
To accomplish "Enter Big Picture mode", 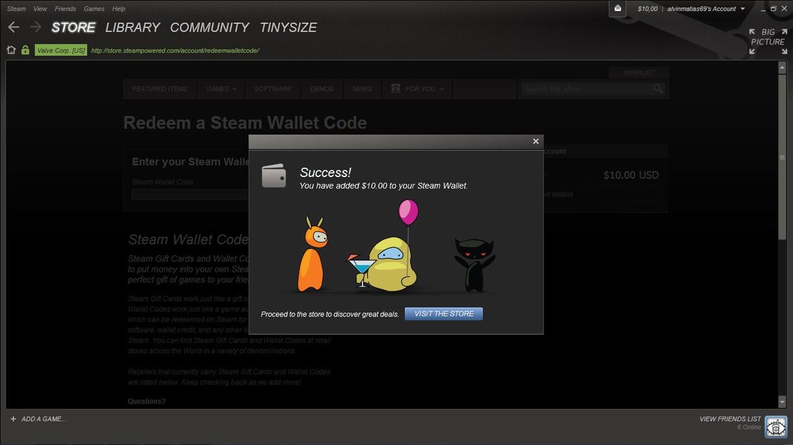I will pos(768,41).
